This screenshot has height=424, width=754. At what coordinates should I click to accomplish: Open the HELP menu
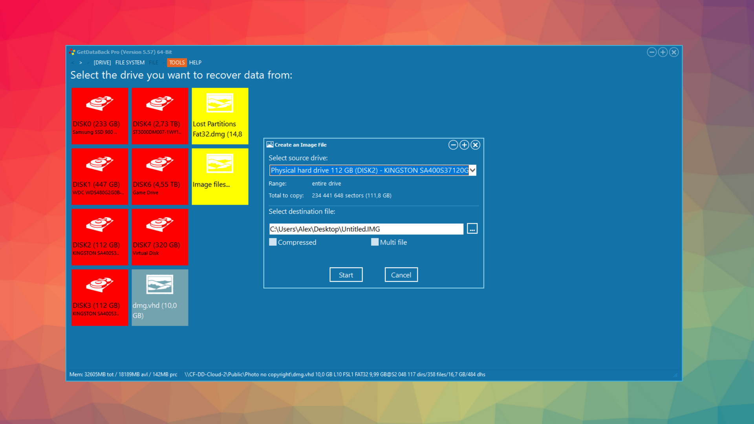(195, 62)
